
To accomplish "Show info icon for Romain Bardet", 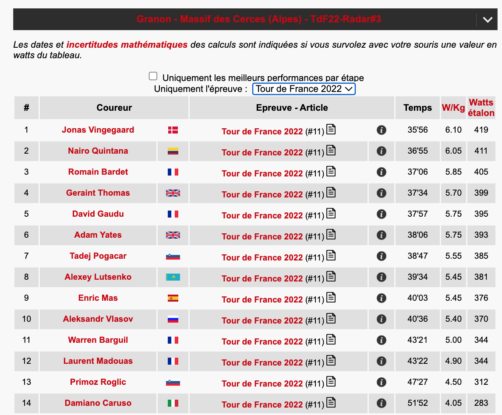I will (x=381, y=172).
